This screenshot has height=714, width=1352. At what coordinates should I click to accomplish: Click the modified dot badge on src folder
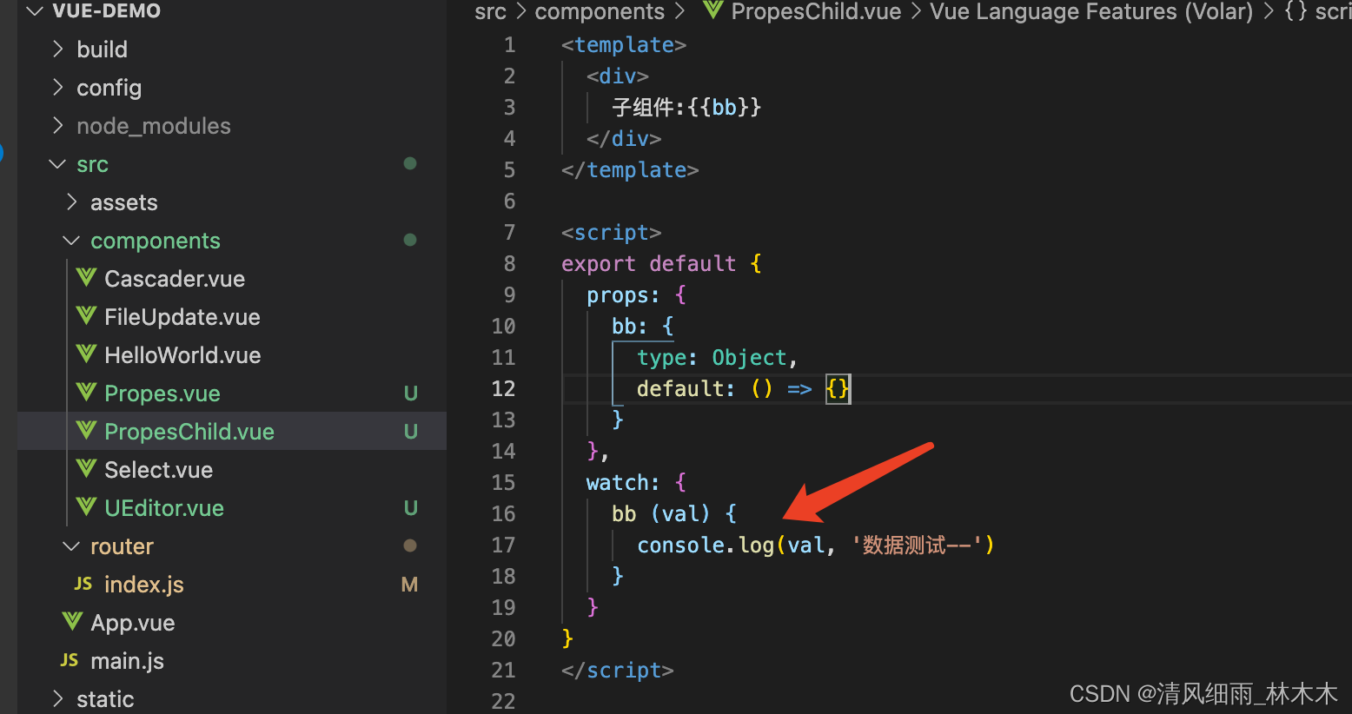tap(410, 163)
